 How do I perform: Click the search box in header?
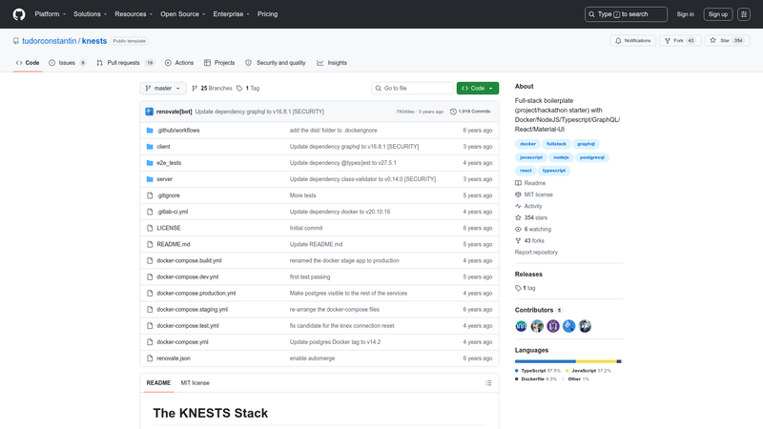pos(626,14)
